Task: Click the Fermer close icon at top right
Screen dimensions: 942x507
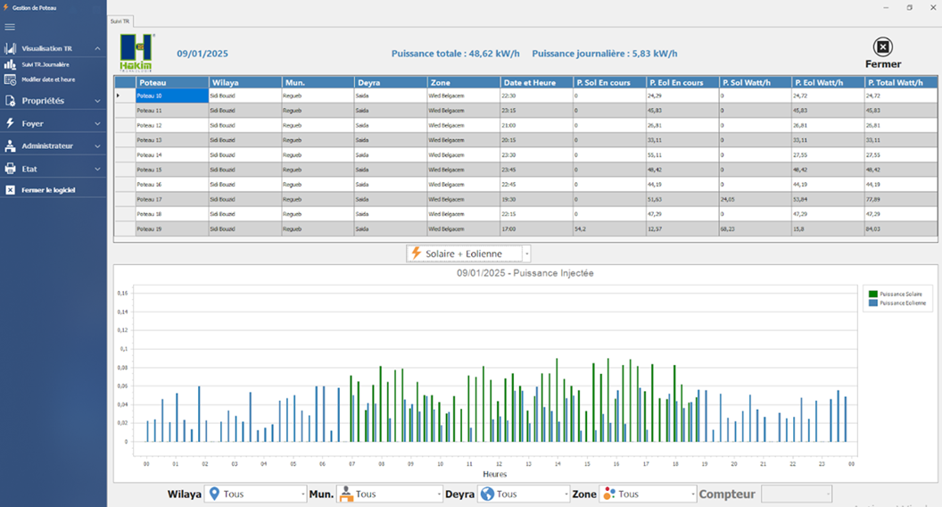Action: click(882, 48)
